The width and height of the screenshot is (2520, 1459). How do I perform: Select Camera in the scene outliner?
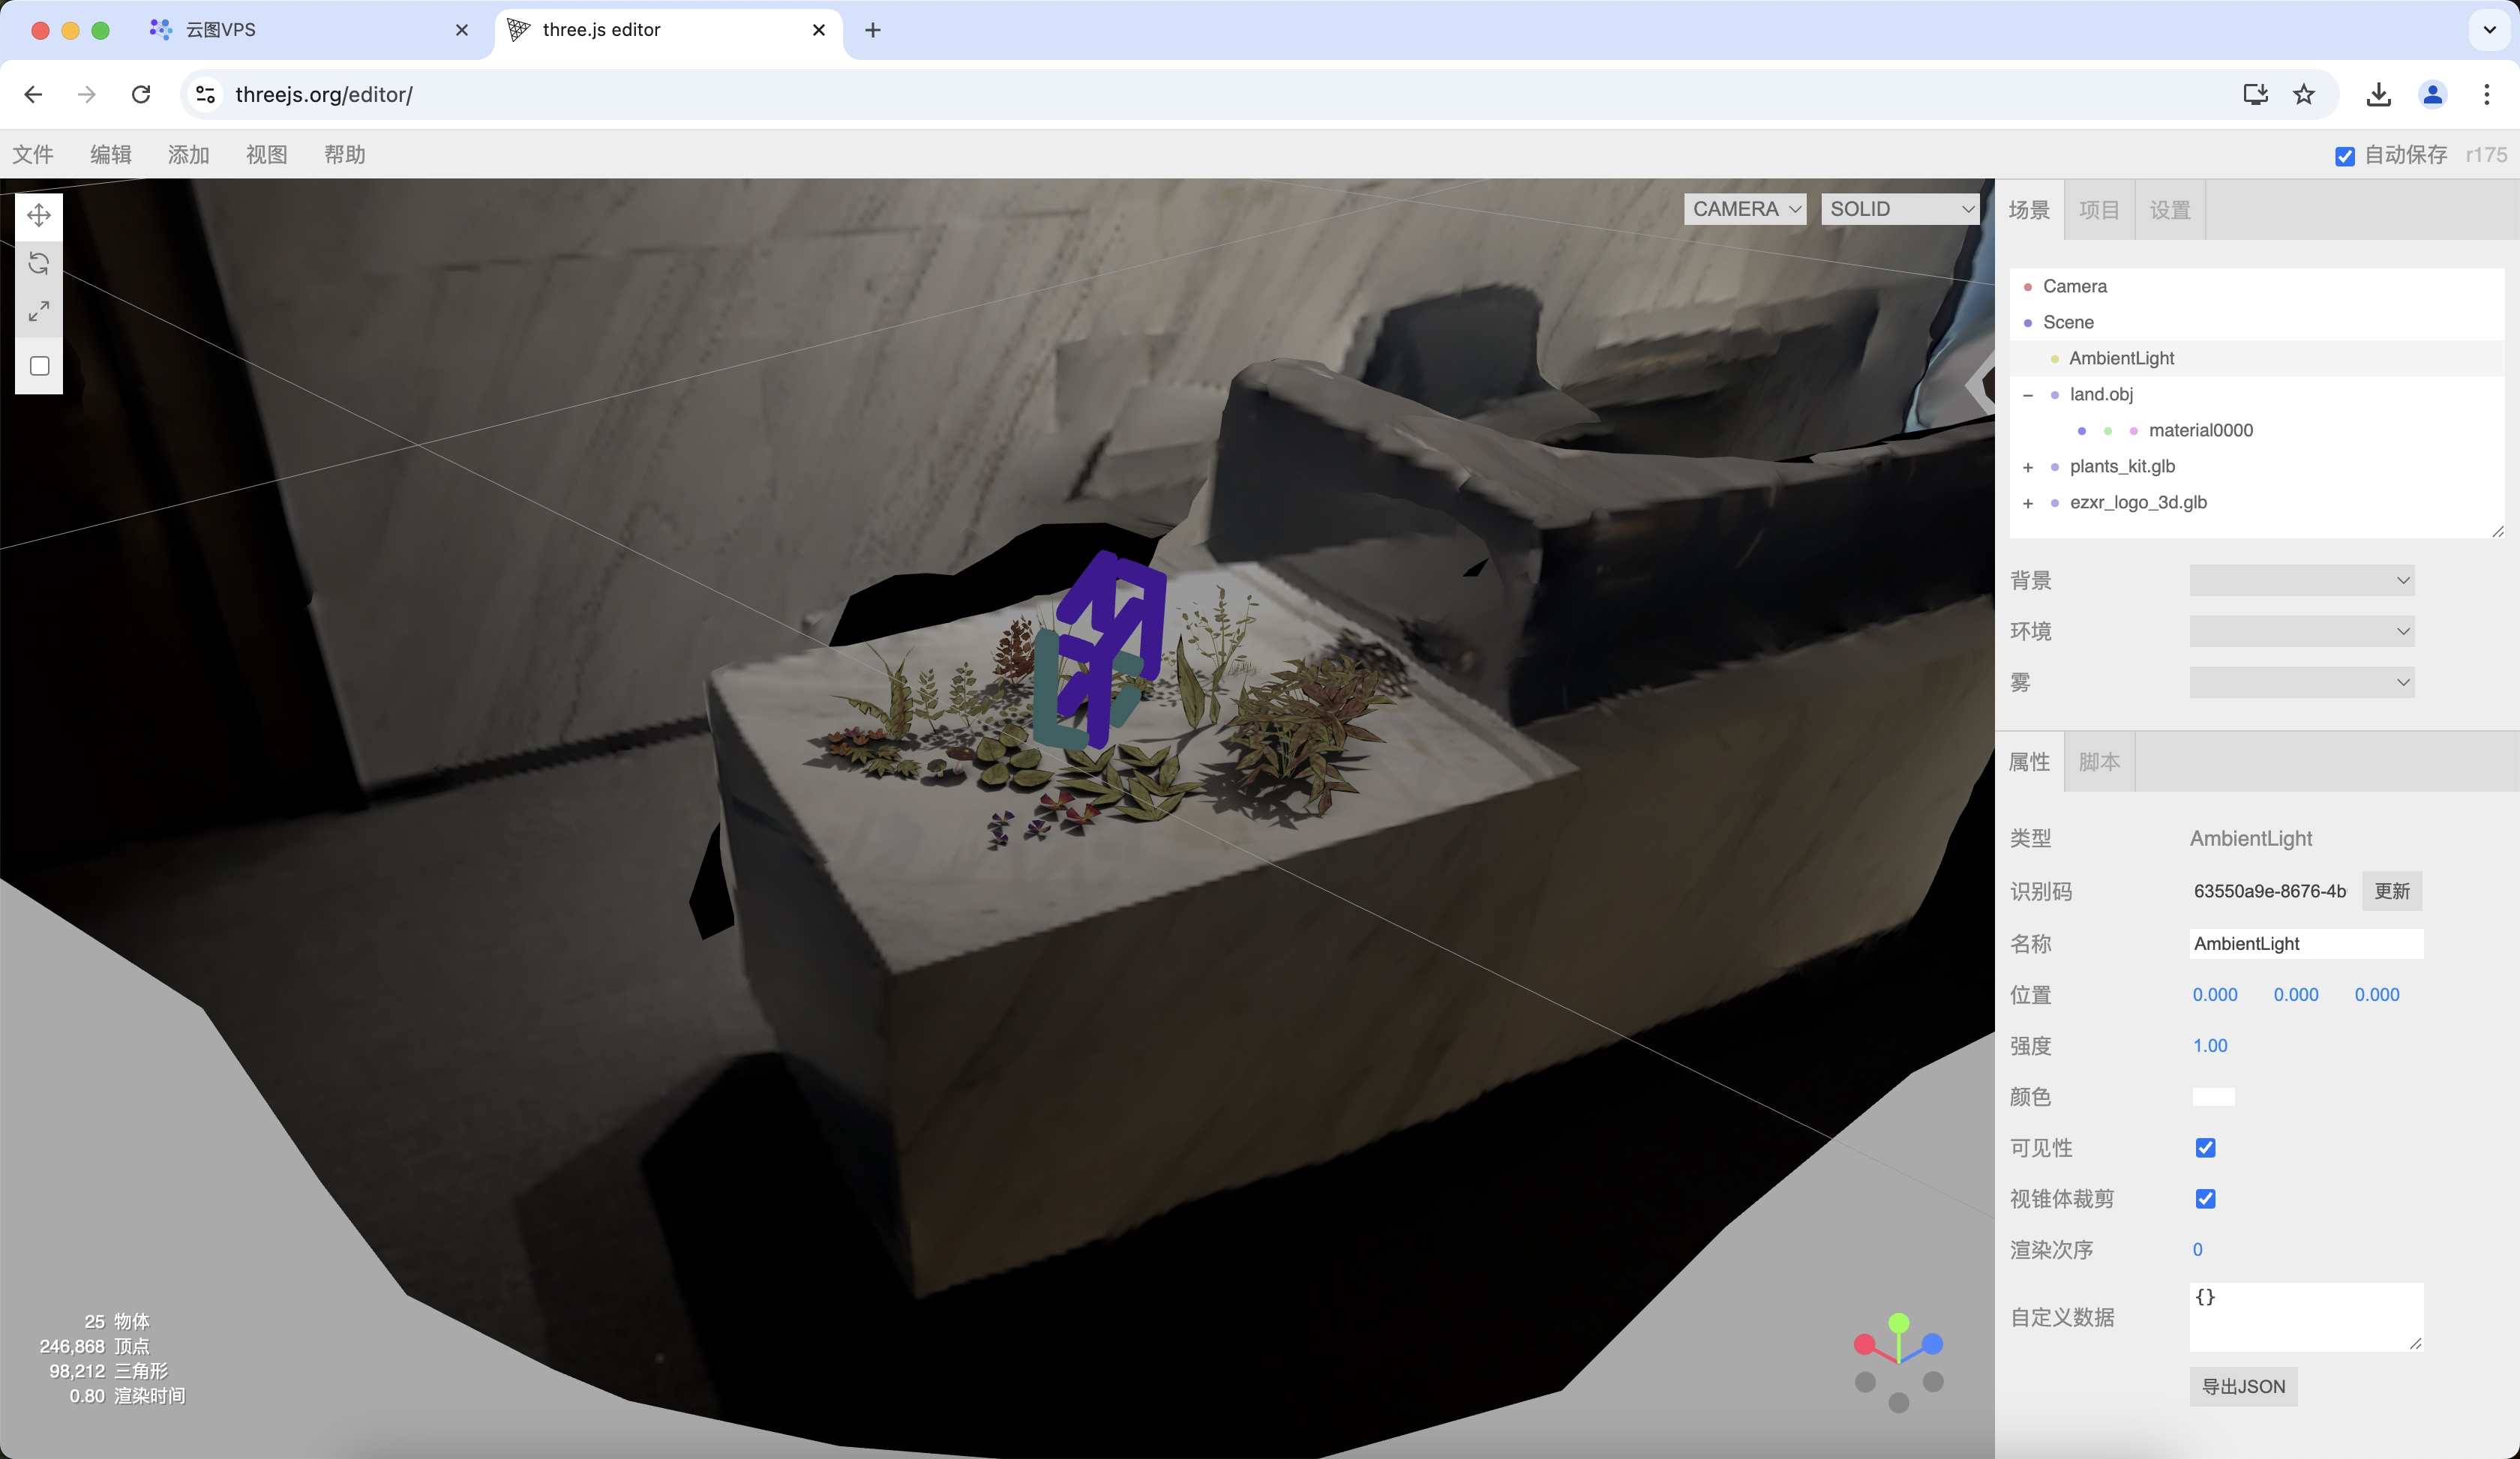(x=2257, y=287)
